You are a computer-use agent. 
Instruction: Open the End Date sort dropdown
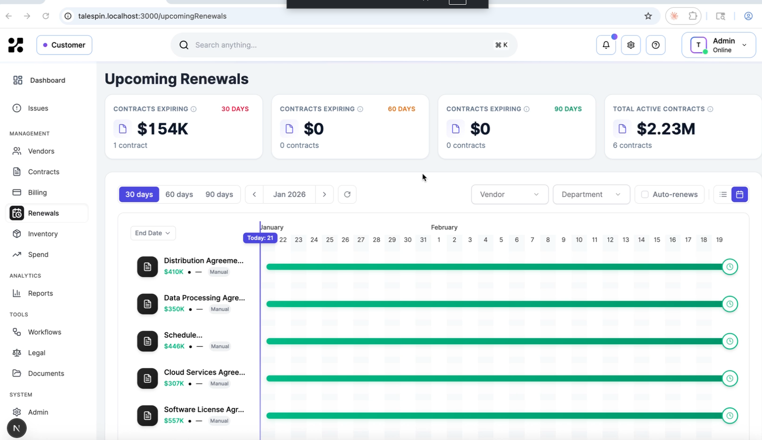(x=153, y=233)
